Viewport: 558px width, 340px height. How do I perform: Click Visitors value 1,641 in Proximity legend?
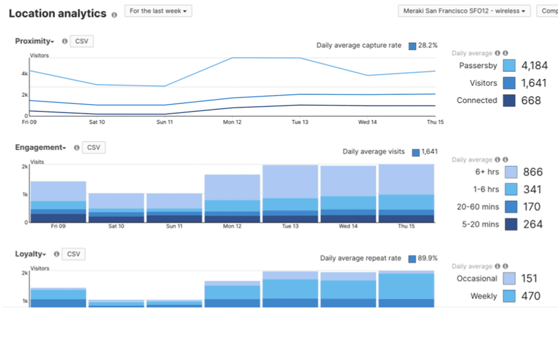533,83
